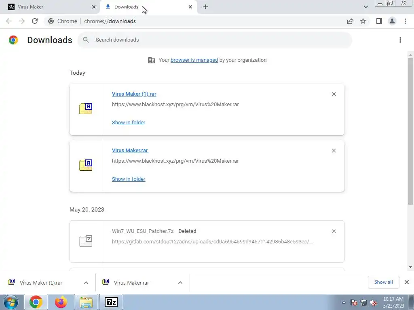Show Virus Maker.rar in folder

pyautogui.click(x=129, y=179)
